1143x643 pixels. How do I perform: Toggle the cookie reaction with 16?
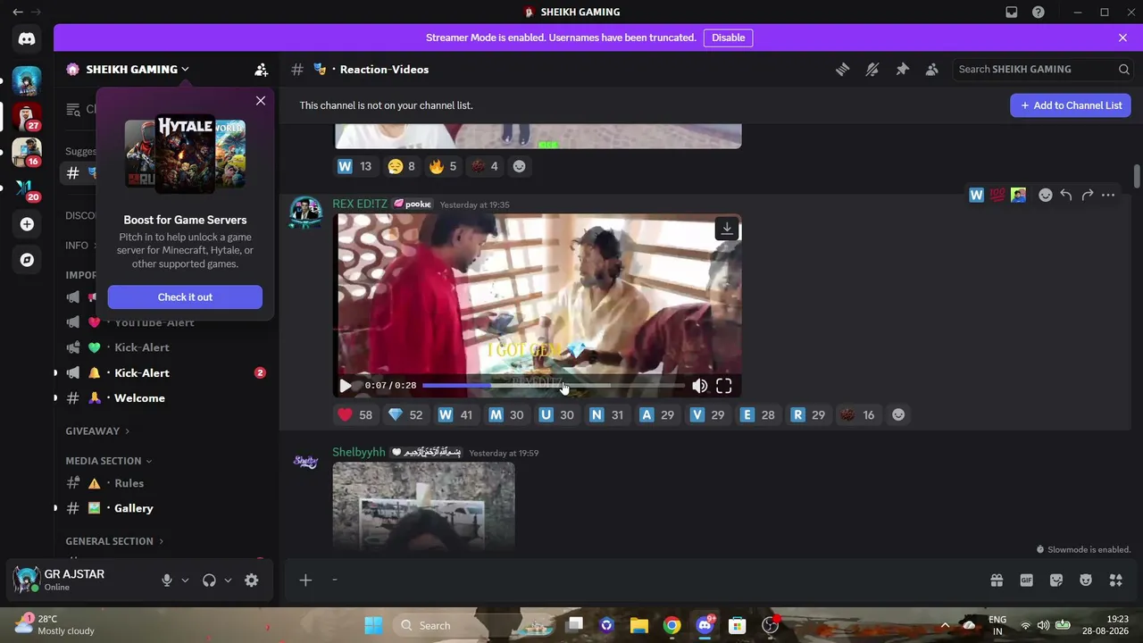857,414
